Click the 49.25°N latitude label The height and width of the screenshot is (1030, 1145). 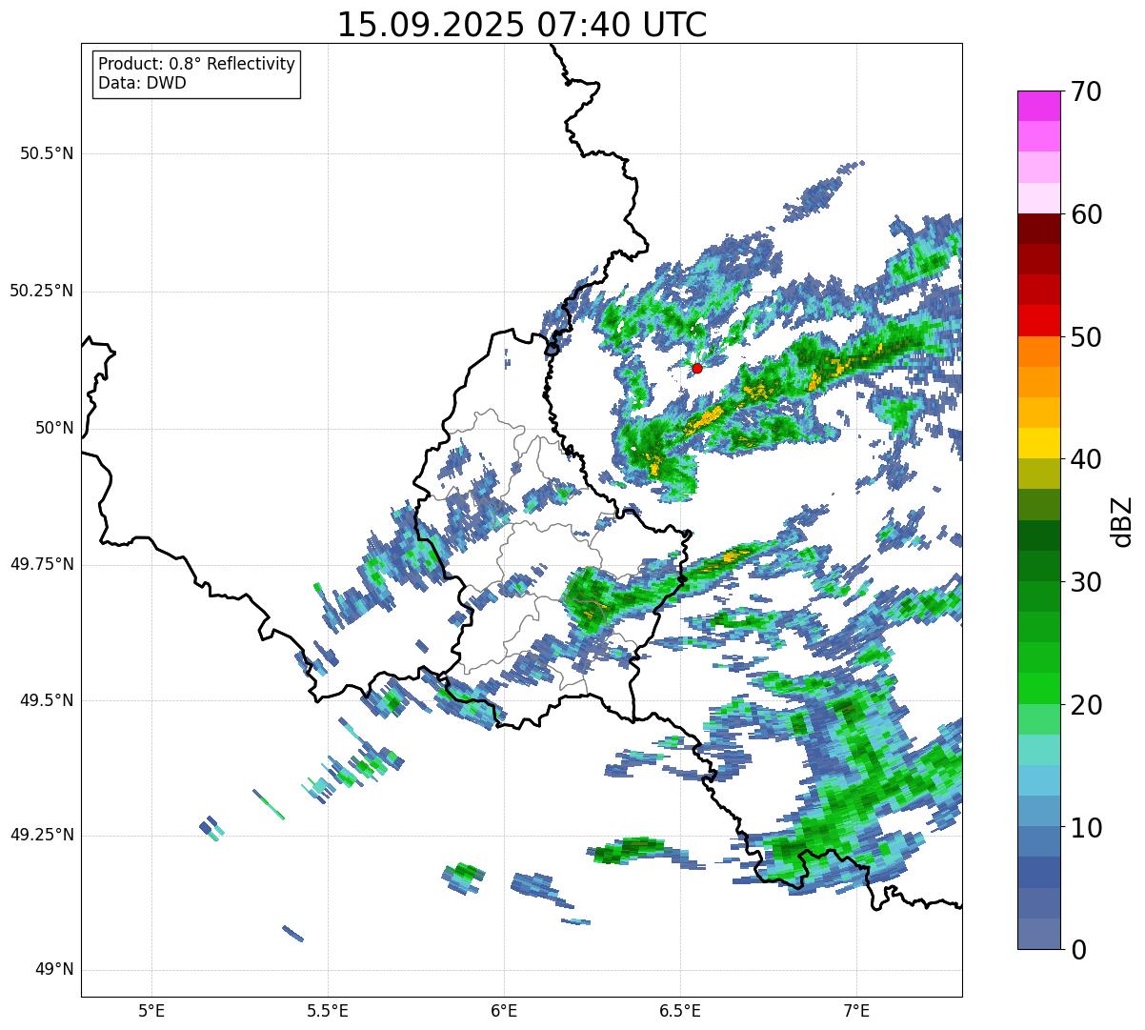pyautogui.click(x=41, y=836)
